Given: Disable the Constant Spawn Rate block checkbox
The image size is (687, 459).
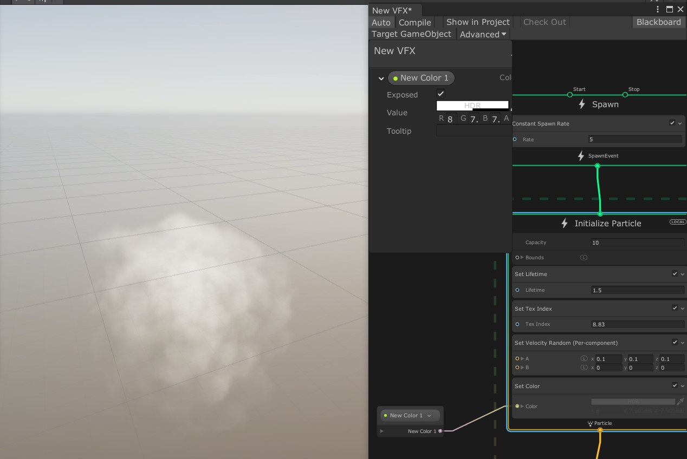Looking at the screenshot, I should point(672,123).
